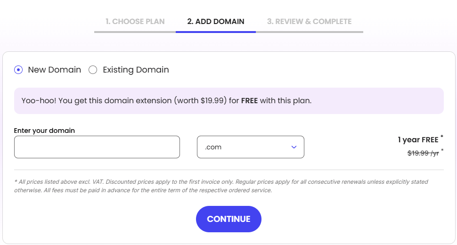Screen dimensions: 457x245
Task: Click the VAT pricing disclaimer text
Action: pyautogui.click(x=221, y=186)
